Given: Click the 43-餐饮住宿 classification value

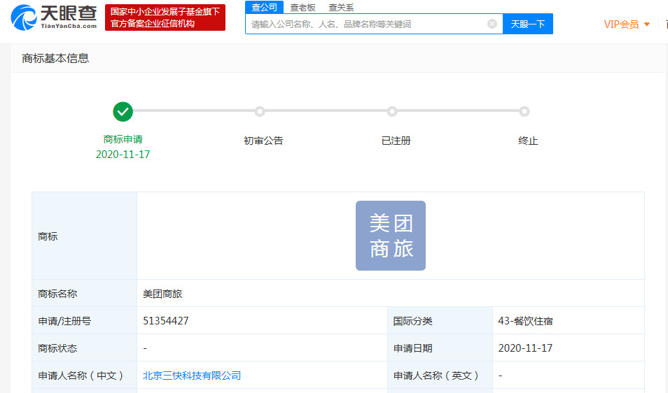Looking at the screenshot, I should pos(525,321).
